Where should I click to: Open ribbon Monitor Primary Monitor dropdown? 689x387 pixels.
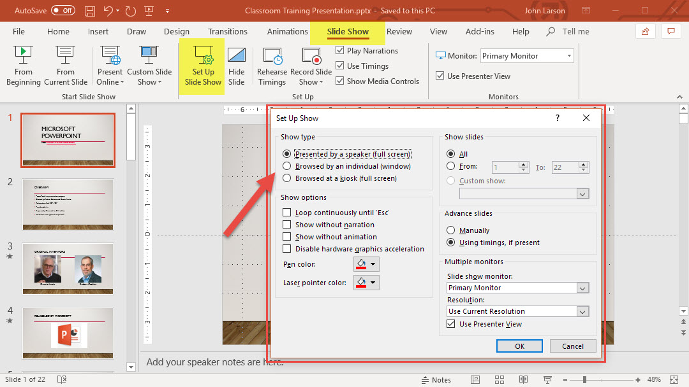pos(569,56)
